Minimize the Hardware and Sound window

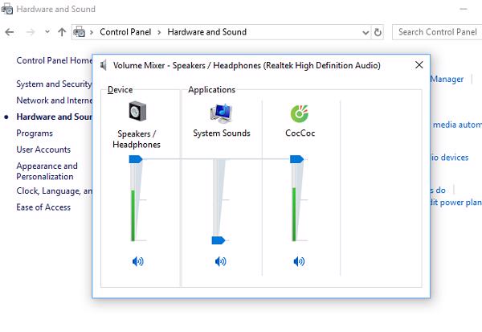point(464,9)
